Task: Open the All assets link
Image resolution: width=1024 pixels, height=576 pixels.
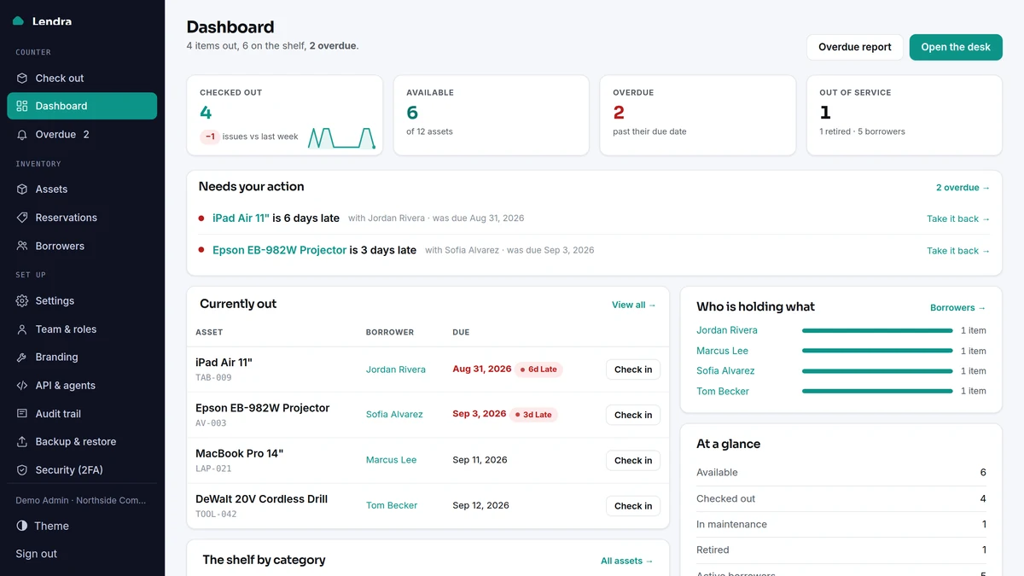Action: click(x=627, y=561)
